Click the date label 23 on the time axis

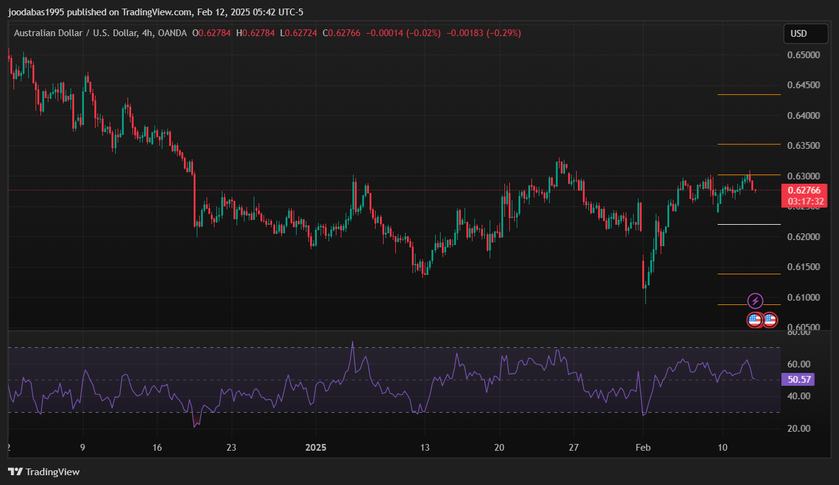(231, 448)
